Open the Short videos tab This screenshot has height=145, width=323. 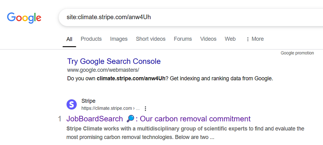pos(151,39)
